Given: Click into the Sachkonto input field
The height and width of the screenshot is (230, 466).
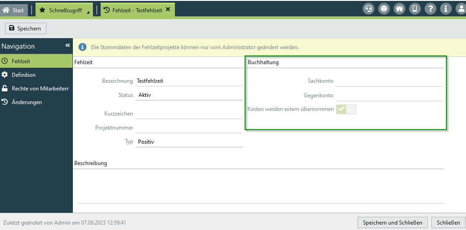Looking at the screenshot, I should coord(389,81).
